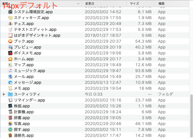193x138 pixels.
Task: Click the 2019/01/27 18:57 date cell
Action: click(x=103, y=35)
